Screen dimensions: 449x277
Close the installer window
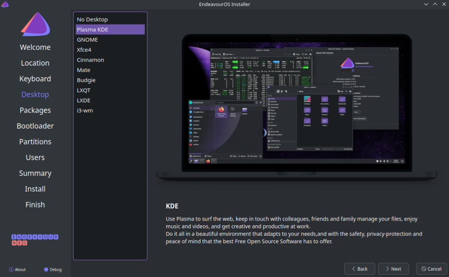pos(444,4)
